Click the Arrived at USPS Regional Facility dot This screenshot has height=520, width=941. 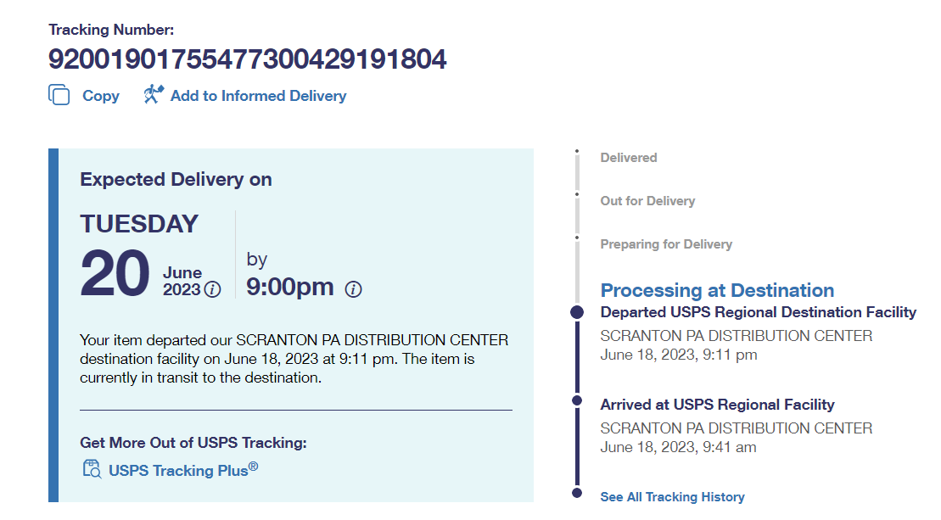(x=577, y=400)
